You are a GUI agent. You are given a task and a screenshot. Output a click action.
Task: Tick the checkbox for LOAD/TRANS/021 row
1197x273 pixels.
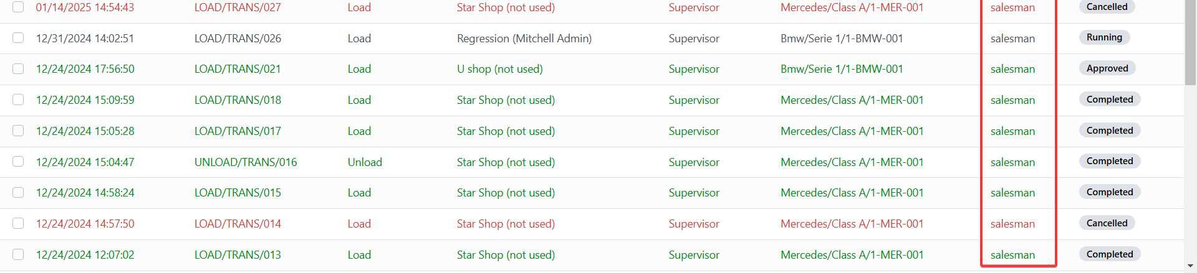pyautogui.click(x=18, y=69)
